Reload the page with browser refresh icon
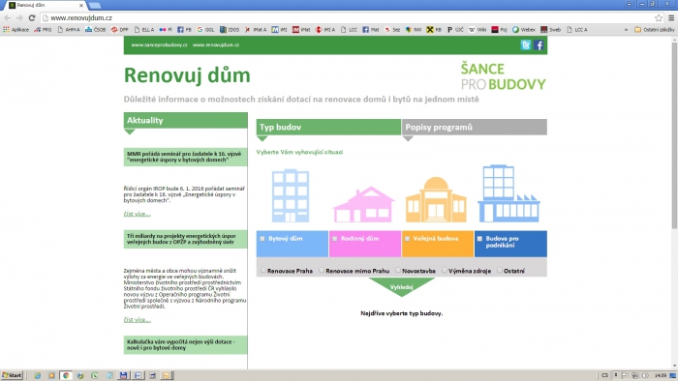Viewport: 678px width, 381px height. [x=32, y=17]
